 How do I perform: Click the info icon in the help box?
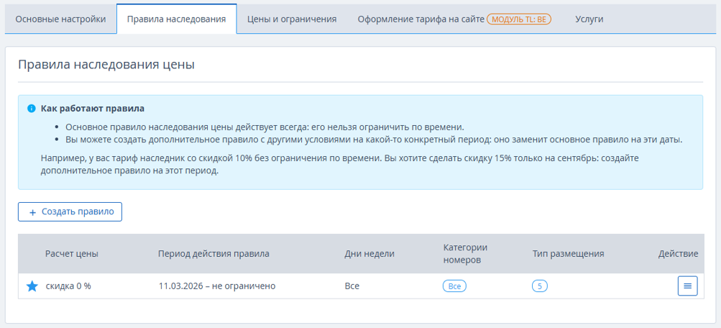coord(32,109)
